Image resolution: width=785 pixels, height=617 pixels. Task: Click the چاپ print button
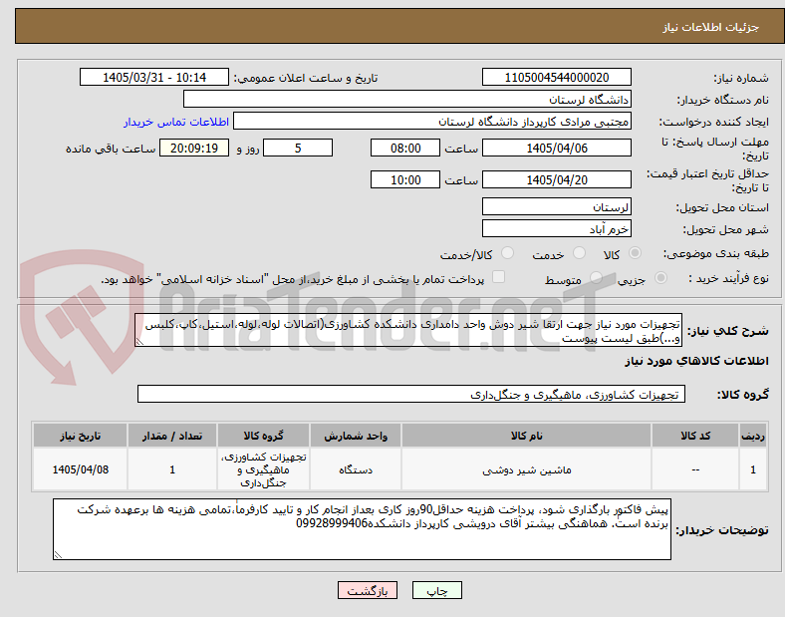click(437, 590)
